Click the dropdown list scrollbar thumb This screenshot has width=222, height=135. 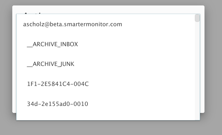(197, 18)
